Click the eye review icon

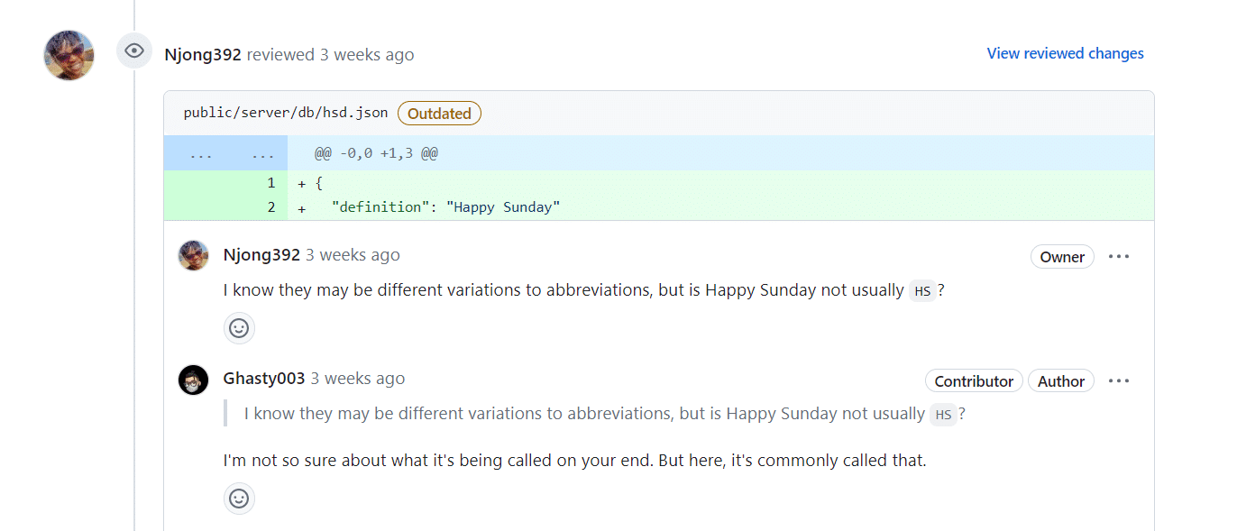pyautogui.click(x=134, y=50)
